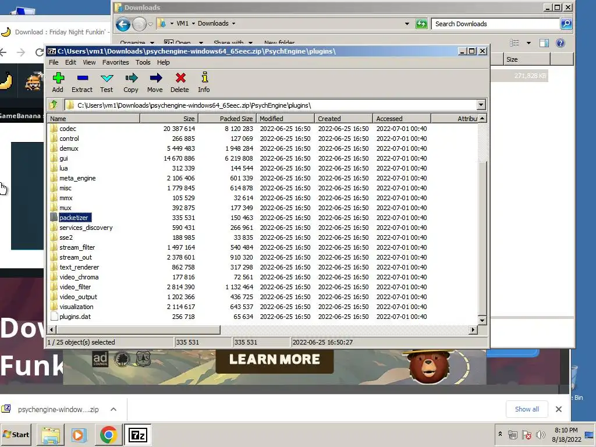This screenshot has height=447, width=596.
Task: Open the Tools menu
Action: pos(143,62)
